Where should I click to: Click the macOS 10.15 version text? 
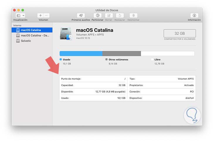coord(83,38)
